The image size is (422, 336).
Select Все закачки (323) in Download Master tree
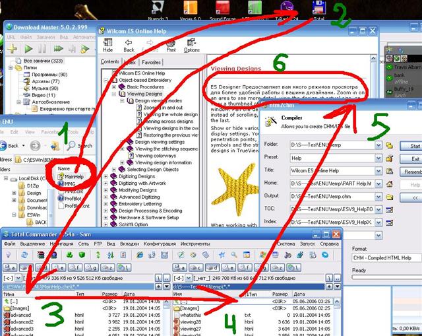(x=40, y=61)
